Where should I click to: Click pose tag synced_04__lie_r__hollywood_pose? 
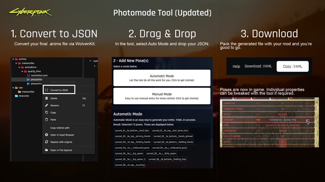pyautogui.click(x=169, y=148)
